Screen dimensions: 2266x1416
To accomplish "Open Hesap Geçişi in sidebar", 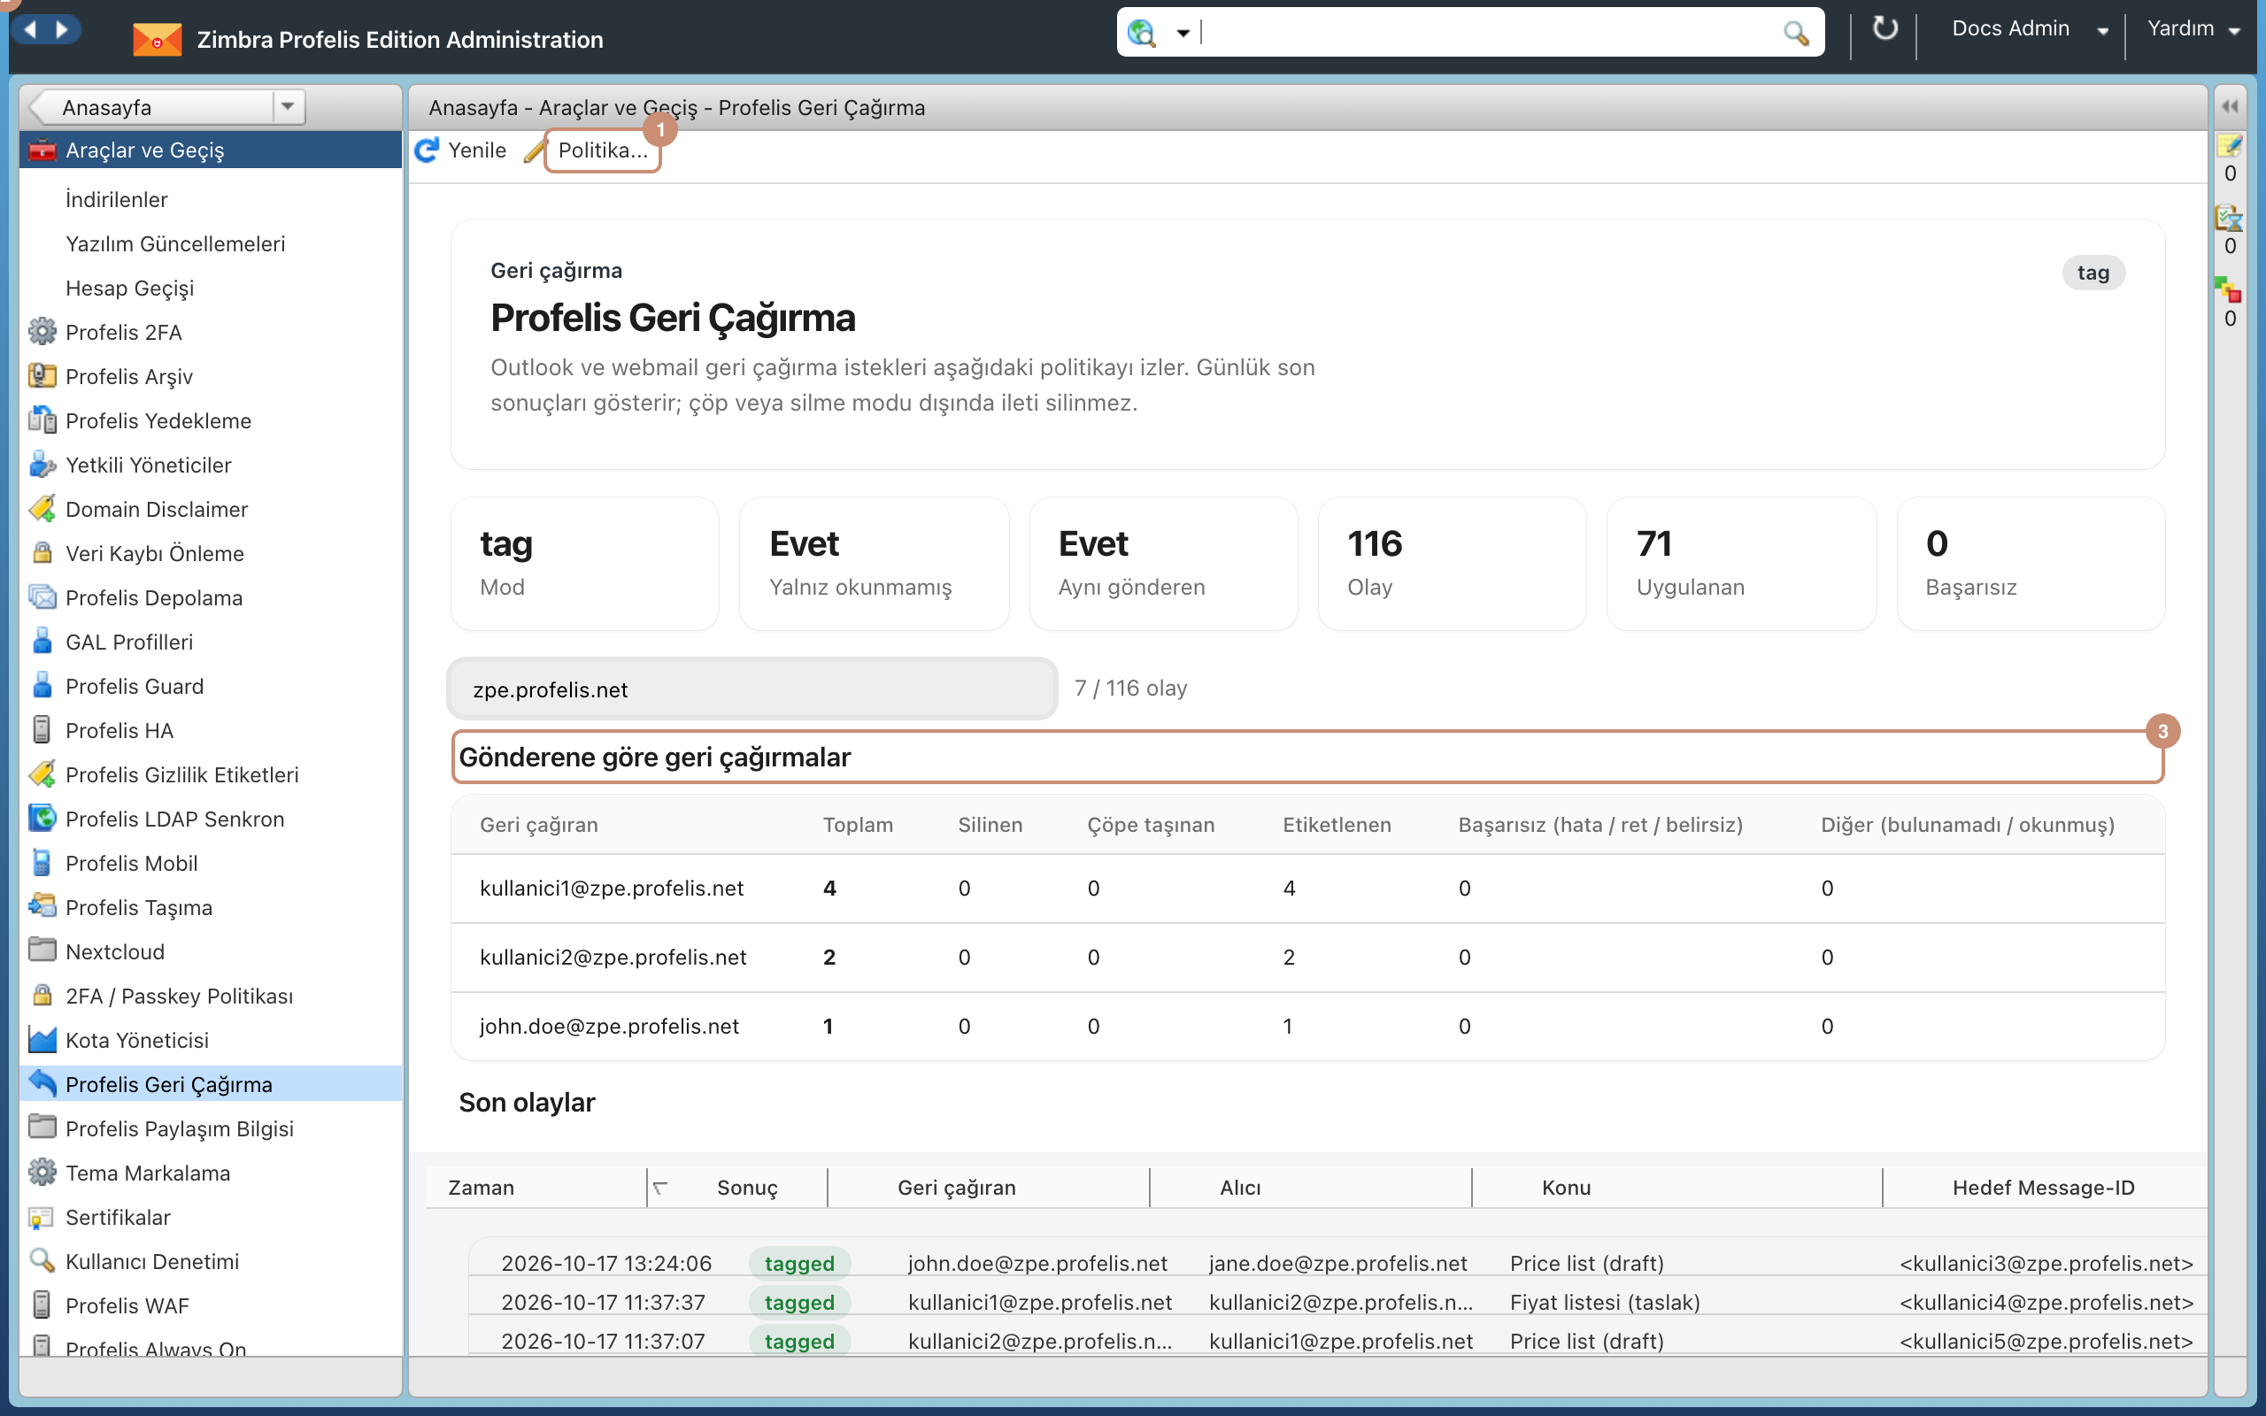I will click(x=129, y=289).
